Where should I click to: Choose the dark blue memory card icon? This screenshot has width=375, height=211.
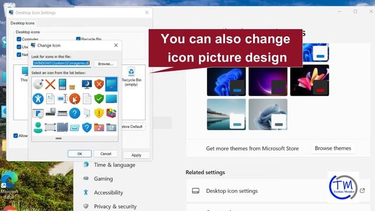pos(63,127)
